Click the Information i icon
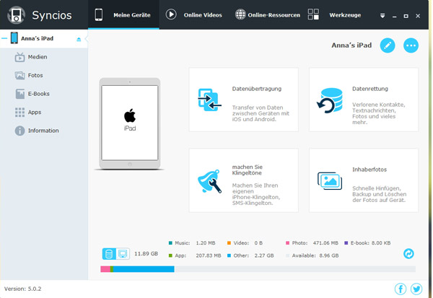Image resolution: width=433 pixels, height=298 pixels. (x=19, y=131)
